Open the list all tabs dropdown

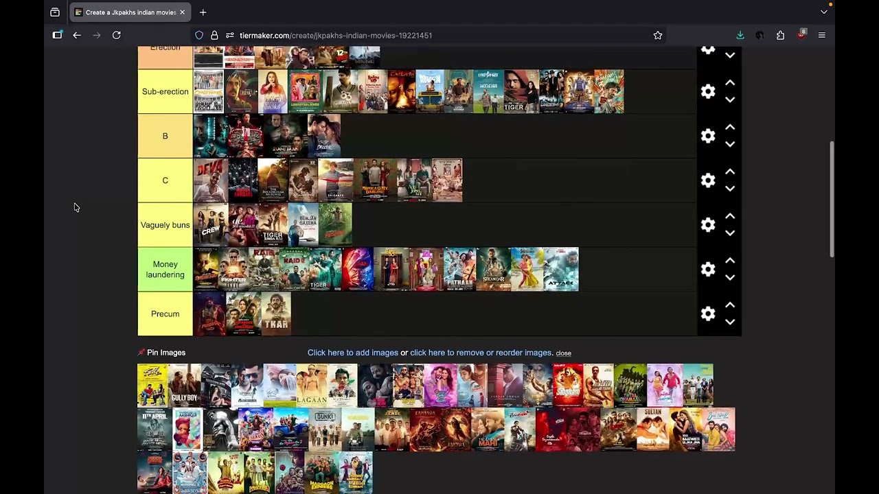coord(823,12)
